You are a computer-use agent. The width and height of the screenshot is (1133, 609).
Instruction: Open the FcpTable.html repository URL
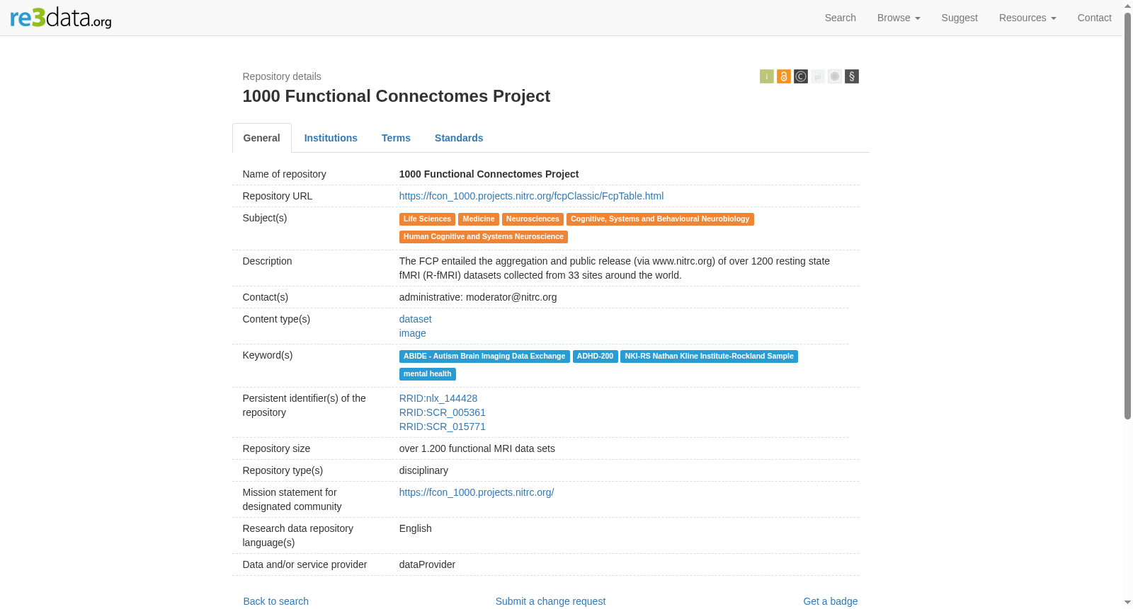tap(531, 196)
